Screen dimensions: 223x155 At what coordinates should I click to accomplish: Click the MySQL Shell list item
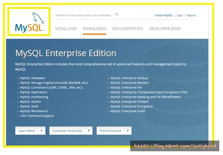click(29, 106)
